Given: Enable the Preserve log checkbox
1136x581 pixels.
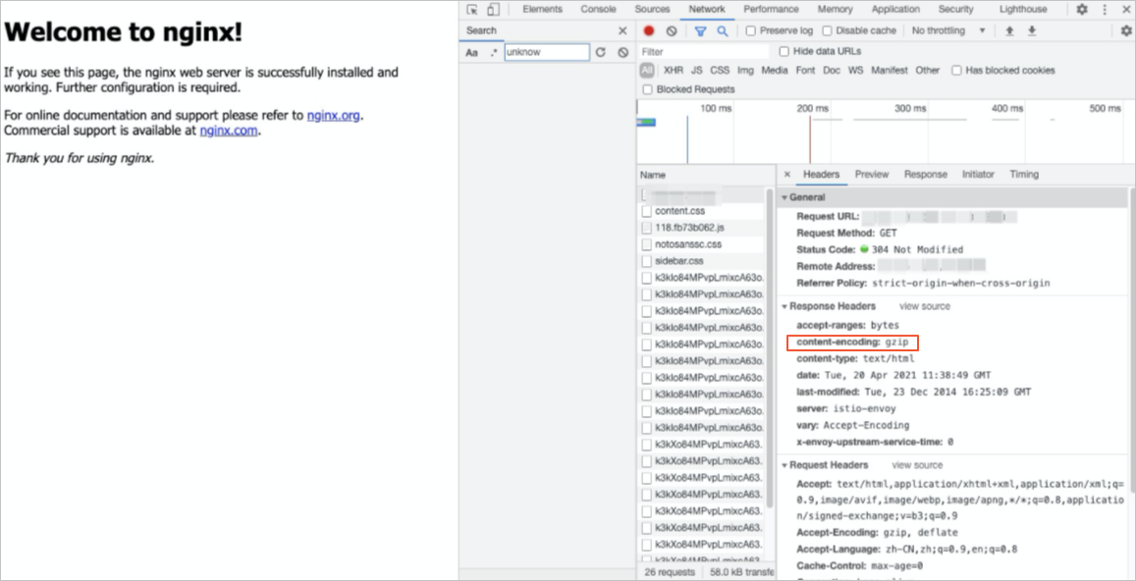Looking at the screenshot, I should click(x=750, y=30).
